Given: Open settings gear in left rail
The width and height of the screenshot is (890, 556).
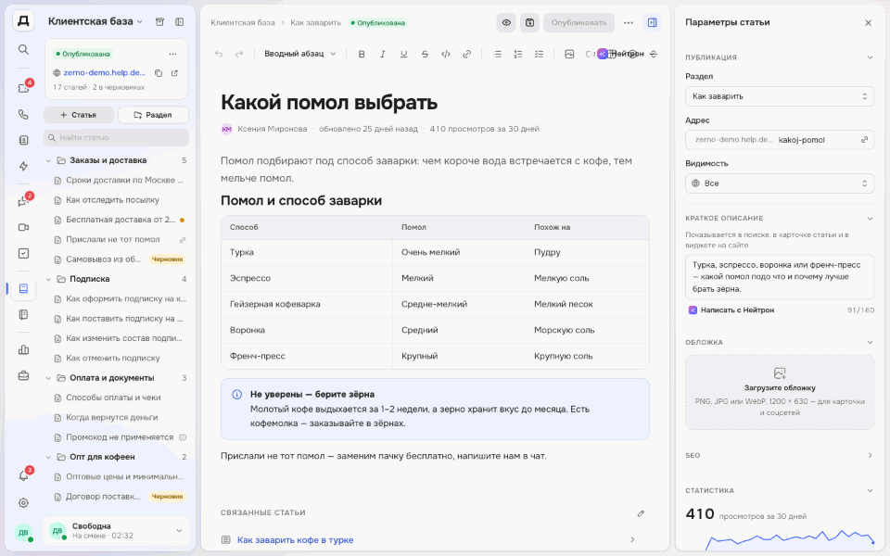Looking at the screenshot, I should click(23, 502).
